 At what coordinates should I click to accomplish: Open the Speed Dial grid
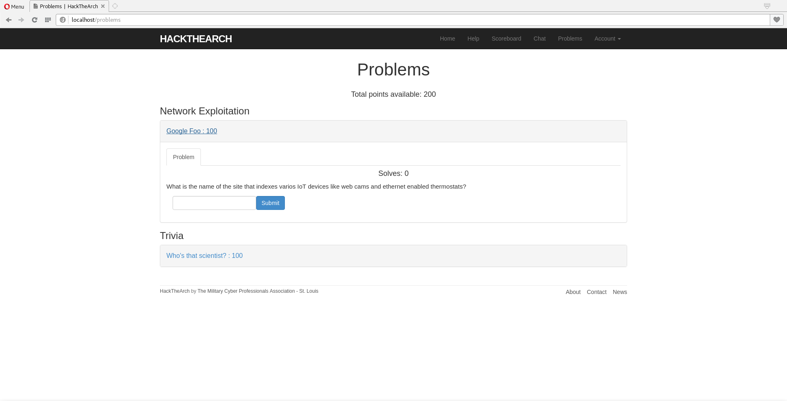pyautogui.click(x=48, y=20)
